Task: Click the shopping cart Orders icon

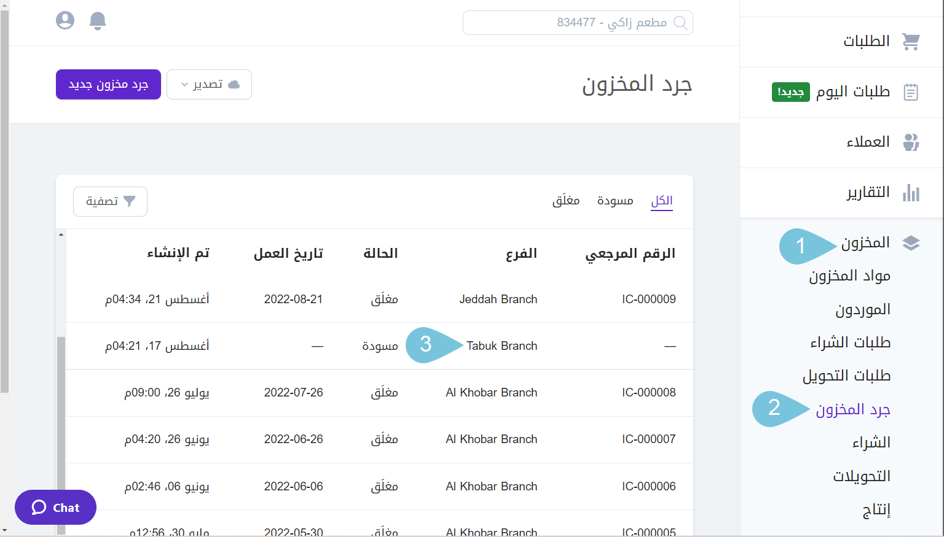Action: [910, 41]
